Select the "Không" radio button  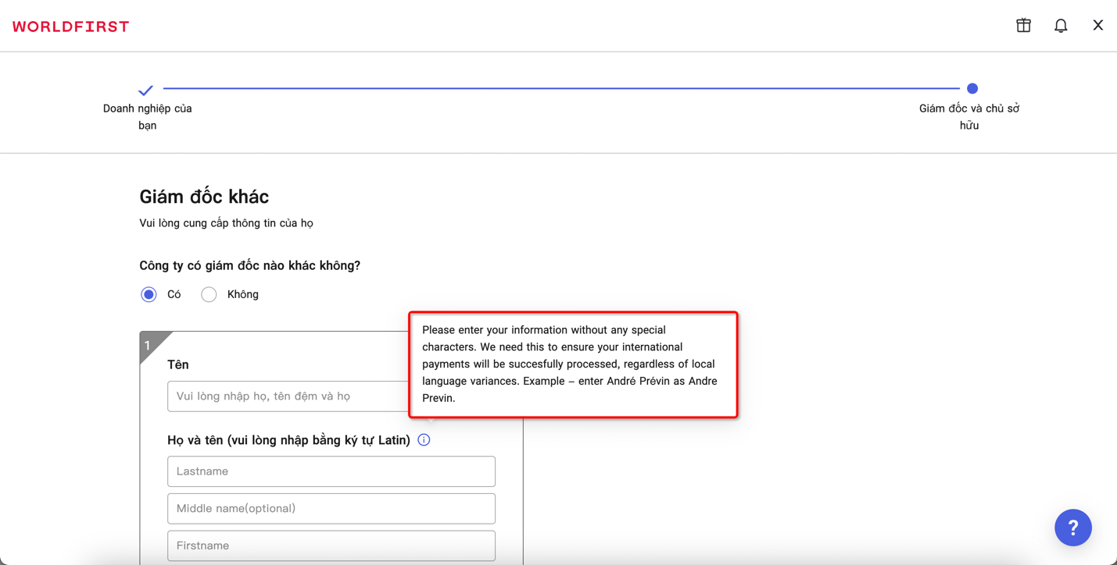point(209,294)
